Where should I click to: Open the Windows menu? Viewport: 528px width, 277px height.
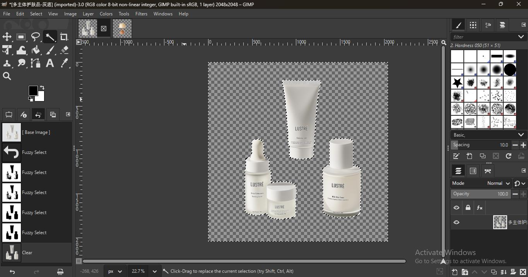[163, 14]
